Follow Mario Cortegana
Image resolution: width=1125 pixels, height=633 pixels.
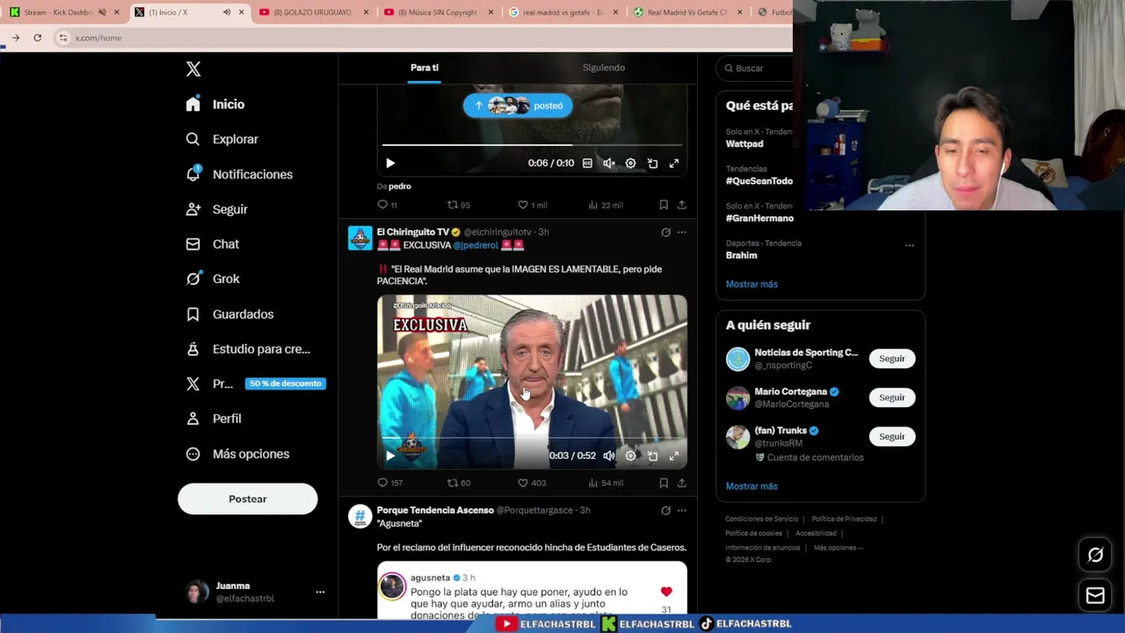click(891, 397)
